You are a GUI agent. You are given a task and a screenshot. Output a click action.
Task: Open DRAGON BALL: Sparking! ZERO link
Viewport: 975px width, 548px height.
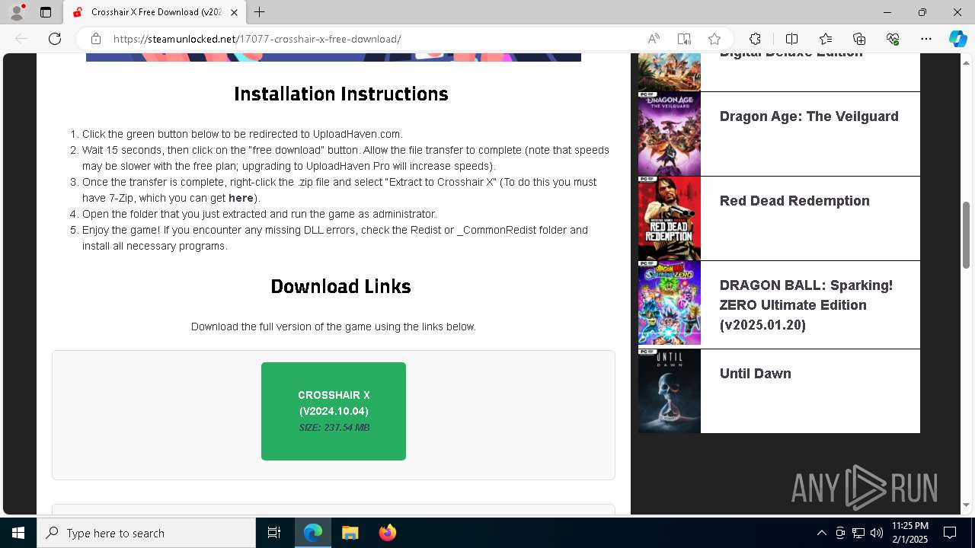click(806, 304)
